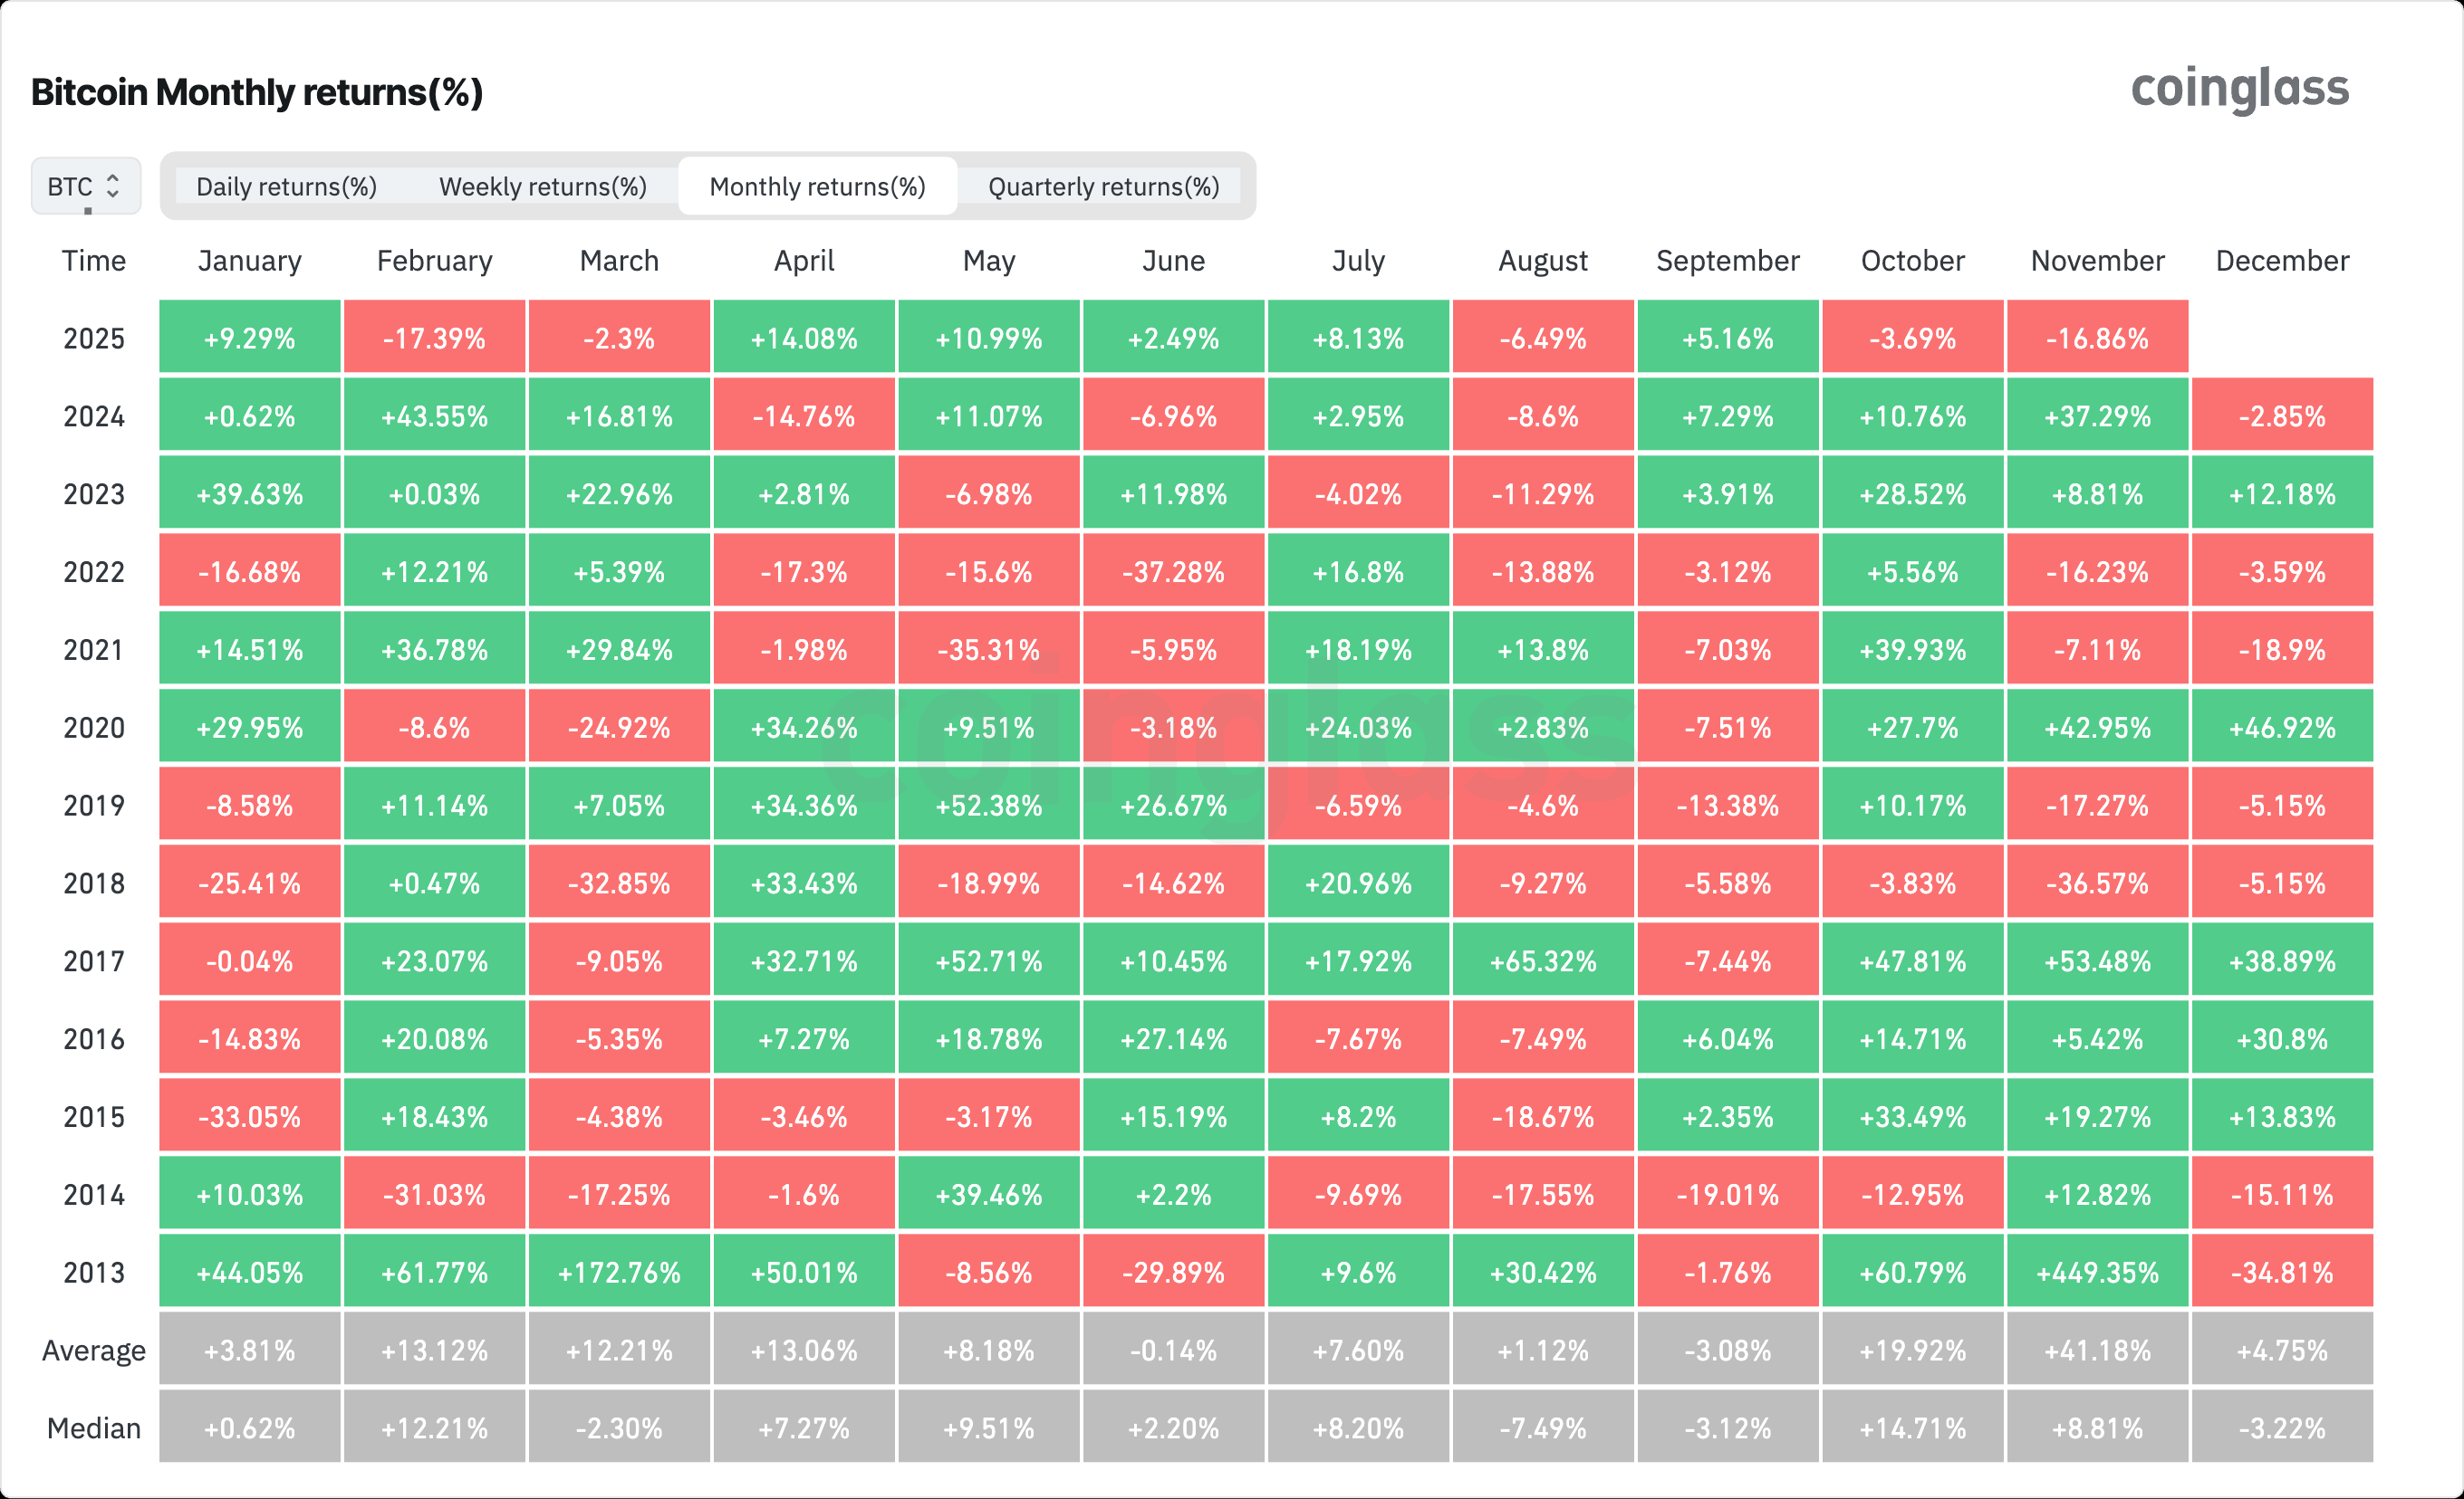Click the 2025 year row label
2464x1499 pixels.
[x=93, y=338]
